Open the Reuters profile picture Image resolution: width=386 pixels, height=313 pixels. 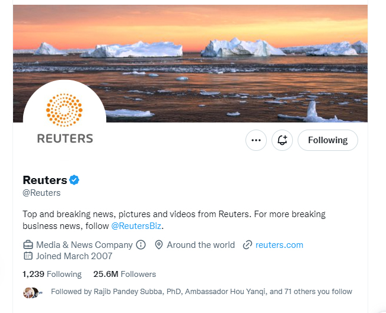pos(65,119)
